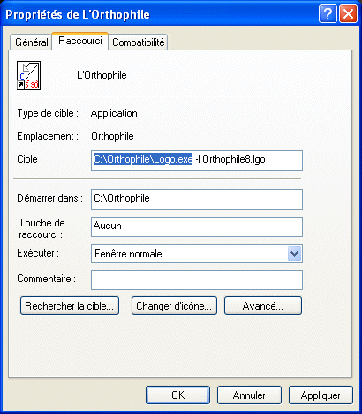Click the Rechercher la cible button
The height and width of the screenshot is (414, 362).
pos(70,306)
